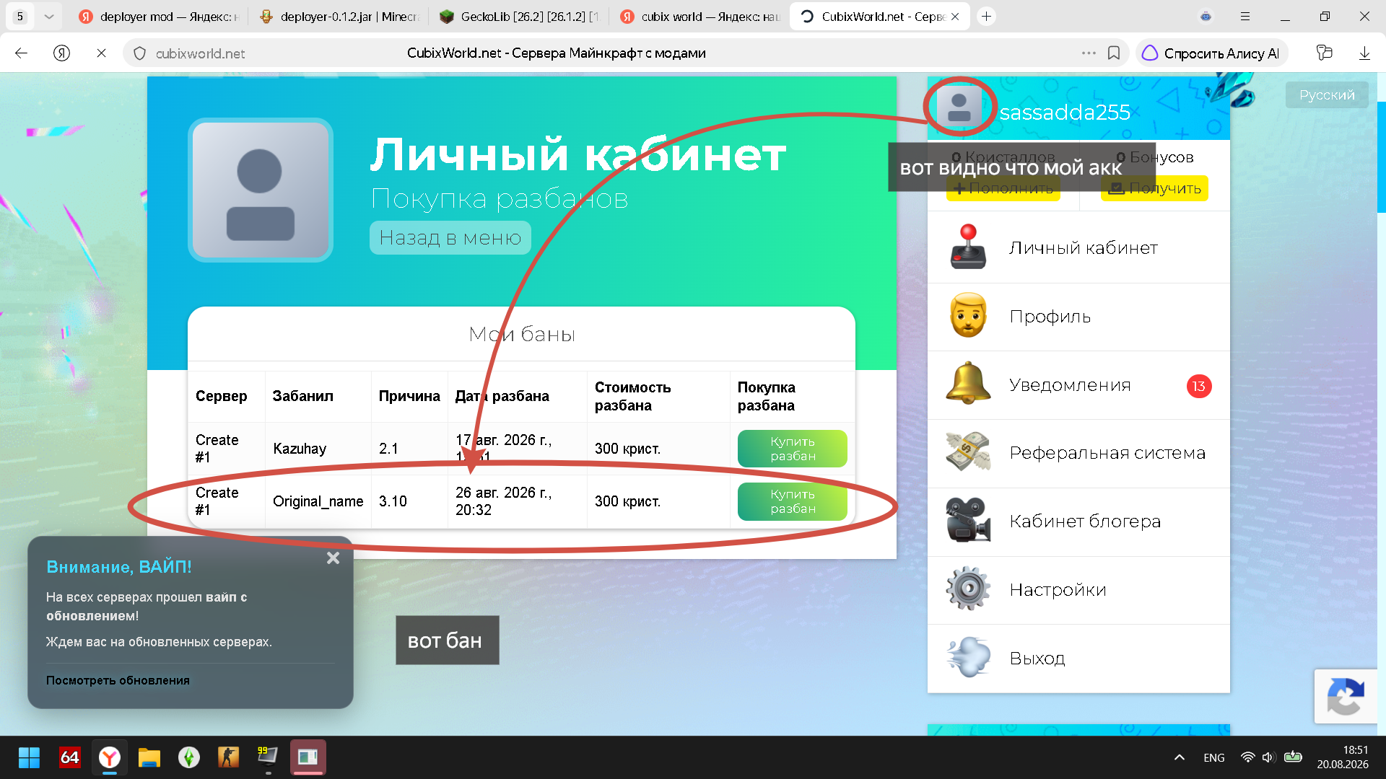
Task: Open the Yandex Browser taskbar icon
Action: 110,757
